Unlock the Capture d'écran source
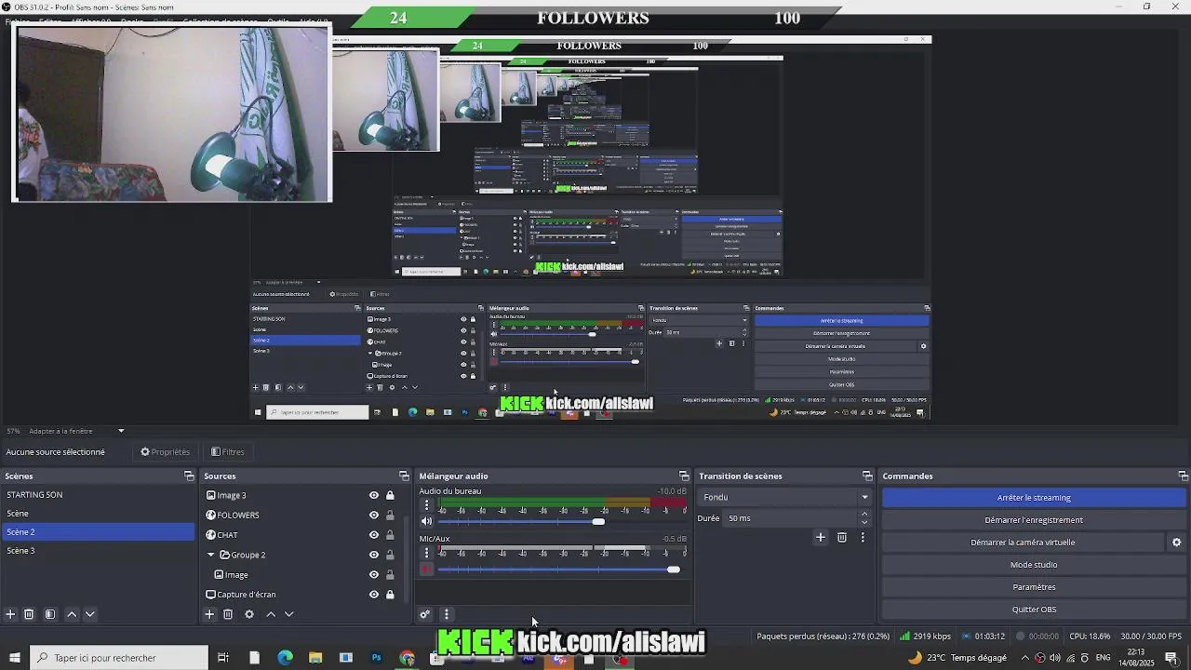This screenshot has height=670, width=1191. 390,595
